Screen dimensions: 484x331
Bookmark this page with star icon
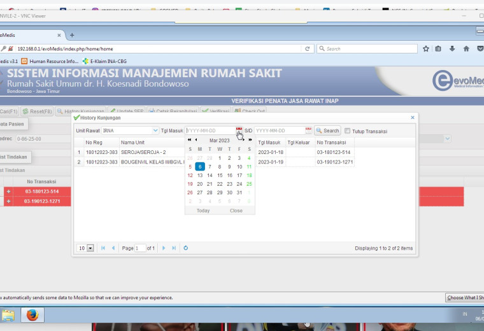tap(426, 49)
